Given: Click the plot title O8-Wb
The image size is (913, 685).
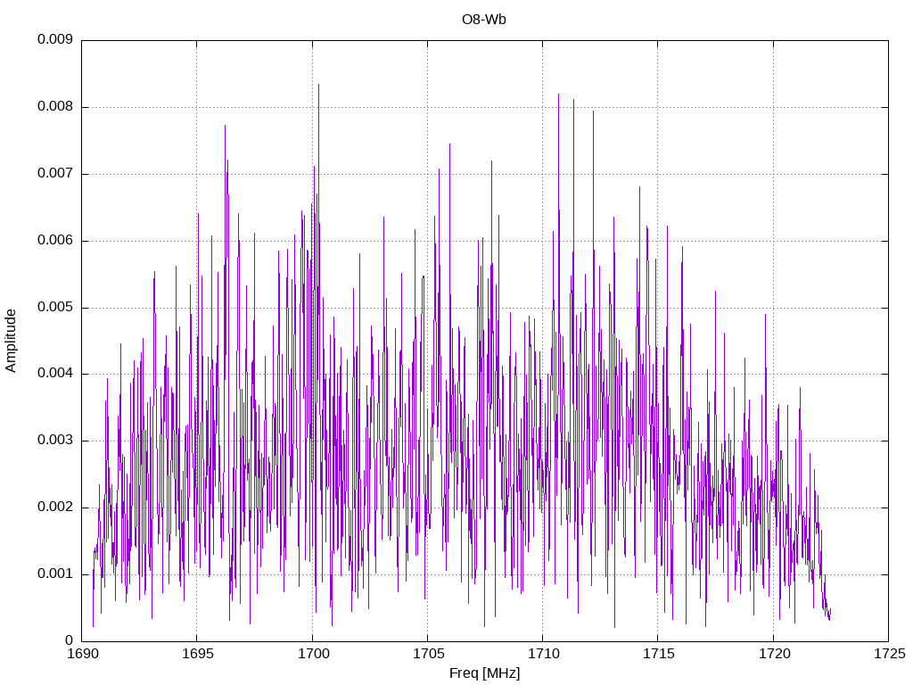Looking at the screenshot, I should [x=484, y=20].
